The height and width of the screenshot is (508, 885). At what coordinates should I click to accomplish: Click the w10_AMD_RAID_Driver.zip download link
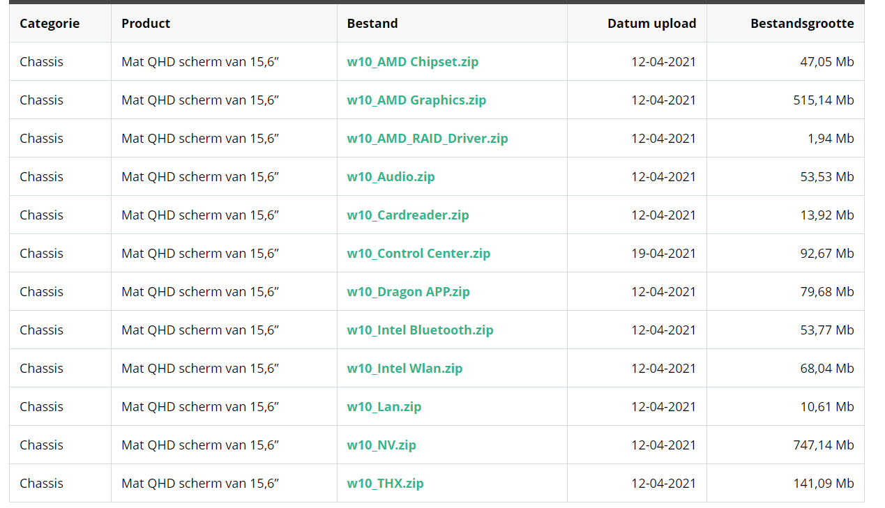(428, 138)
